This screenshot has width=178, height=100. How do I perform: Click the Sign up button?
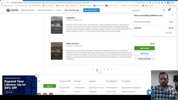point(50,86)
